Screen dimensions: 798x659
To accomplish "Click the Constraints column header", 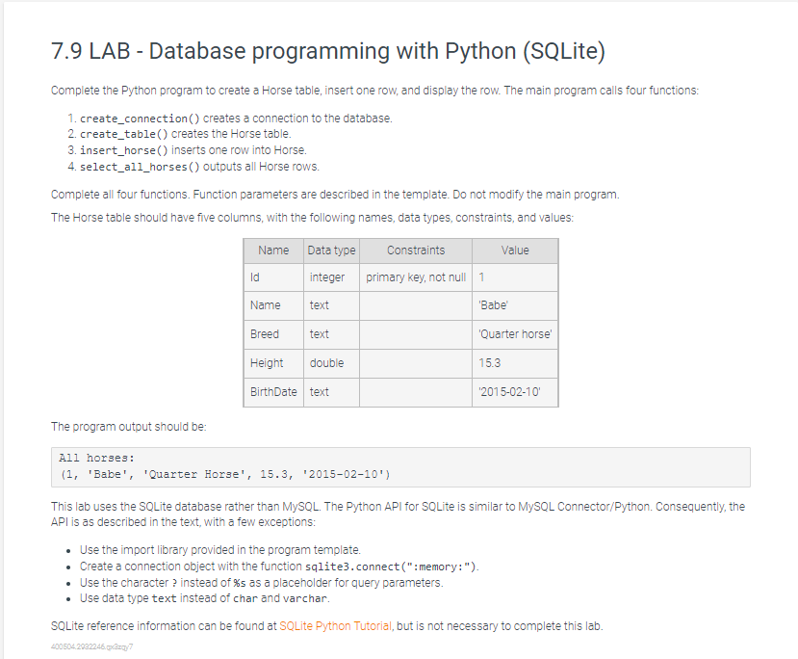I will (416, 250).
